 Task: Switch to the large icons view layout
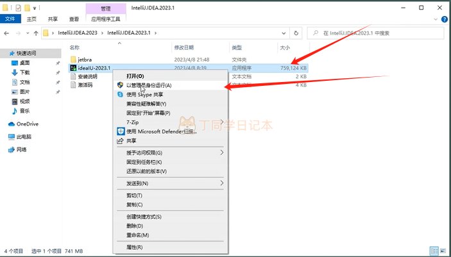coord(443,251)
